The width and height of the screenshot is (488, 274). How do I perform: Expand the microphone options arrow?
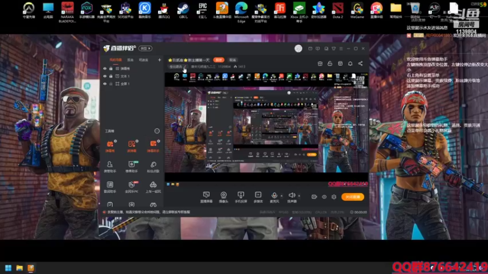282,195
